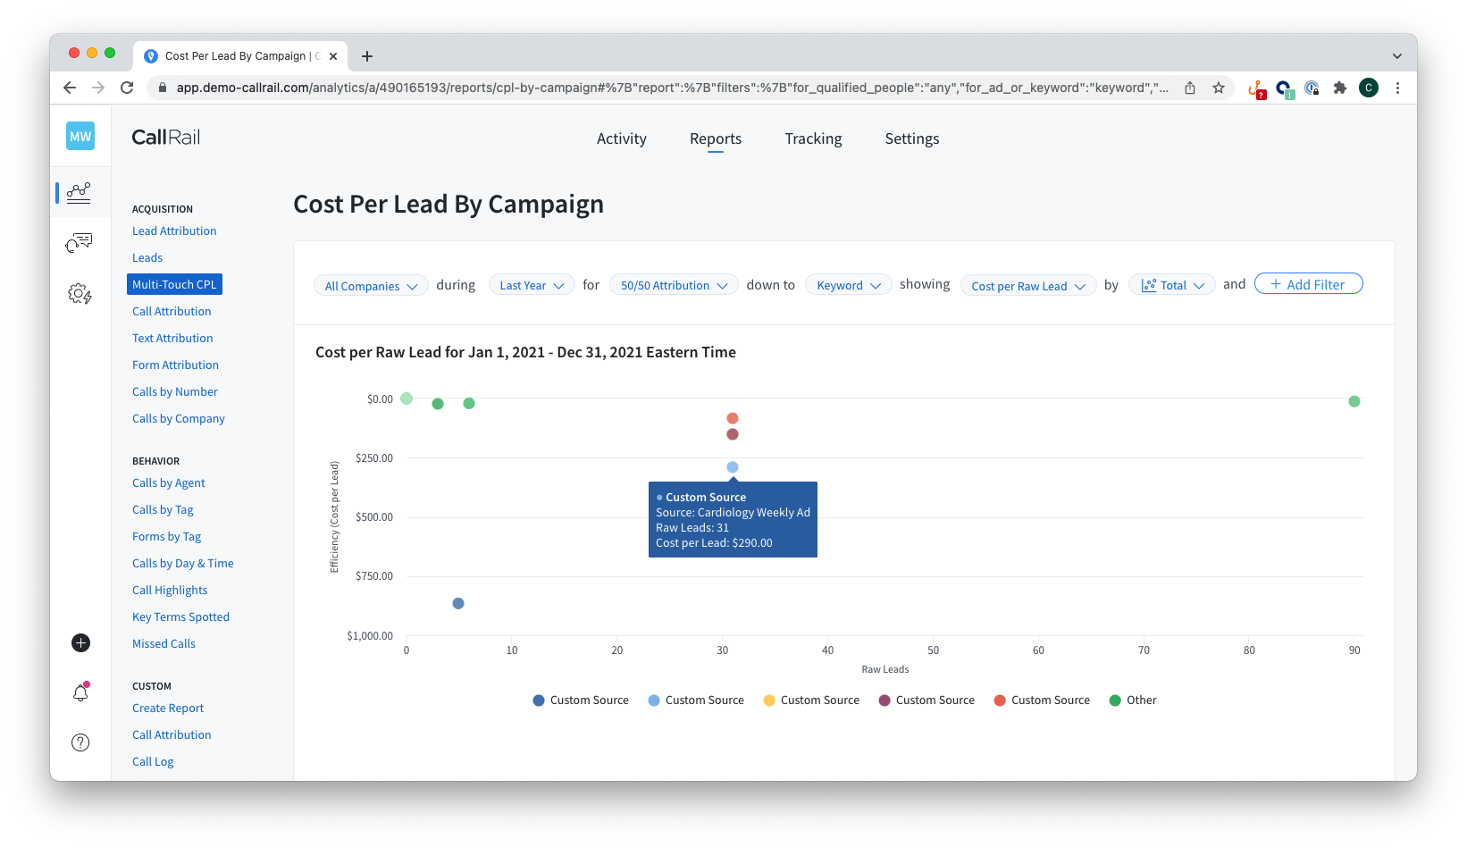
Task: Toggle the light blue Custom Source legend item
Action: [696, 700]
